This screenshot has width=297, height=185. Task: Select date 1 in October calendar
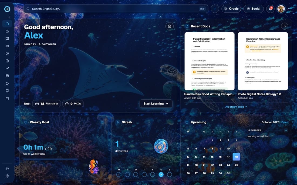pos(212,140)
